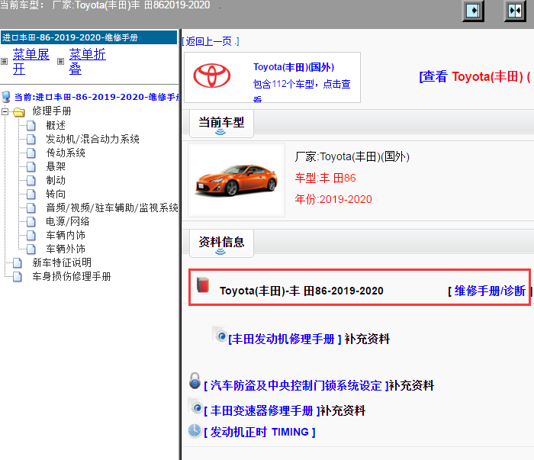Open 车辆内饰 tree item
The image size is (534, 460).
(x=66, y=235)
